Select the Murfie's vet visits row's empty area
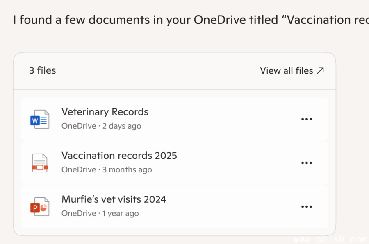The height and width of the screenshot is (244, 369). tap(234, 207)
